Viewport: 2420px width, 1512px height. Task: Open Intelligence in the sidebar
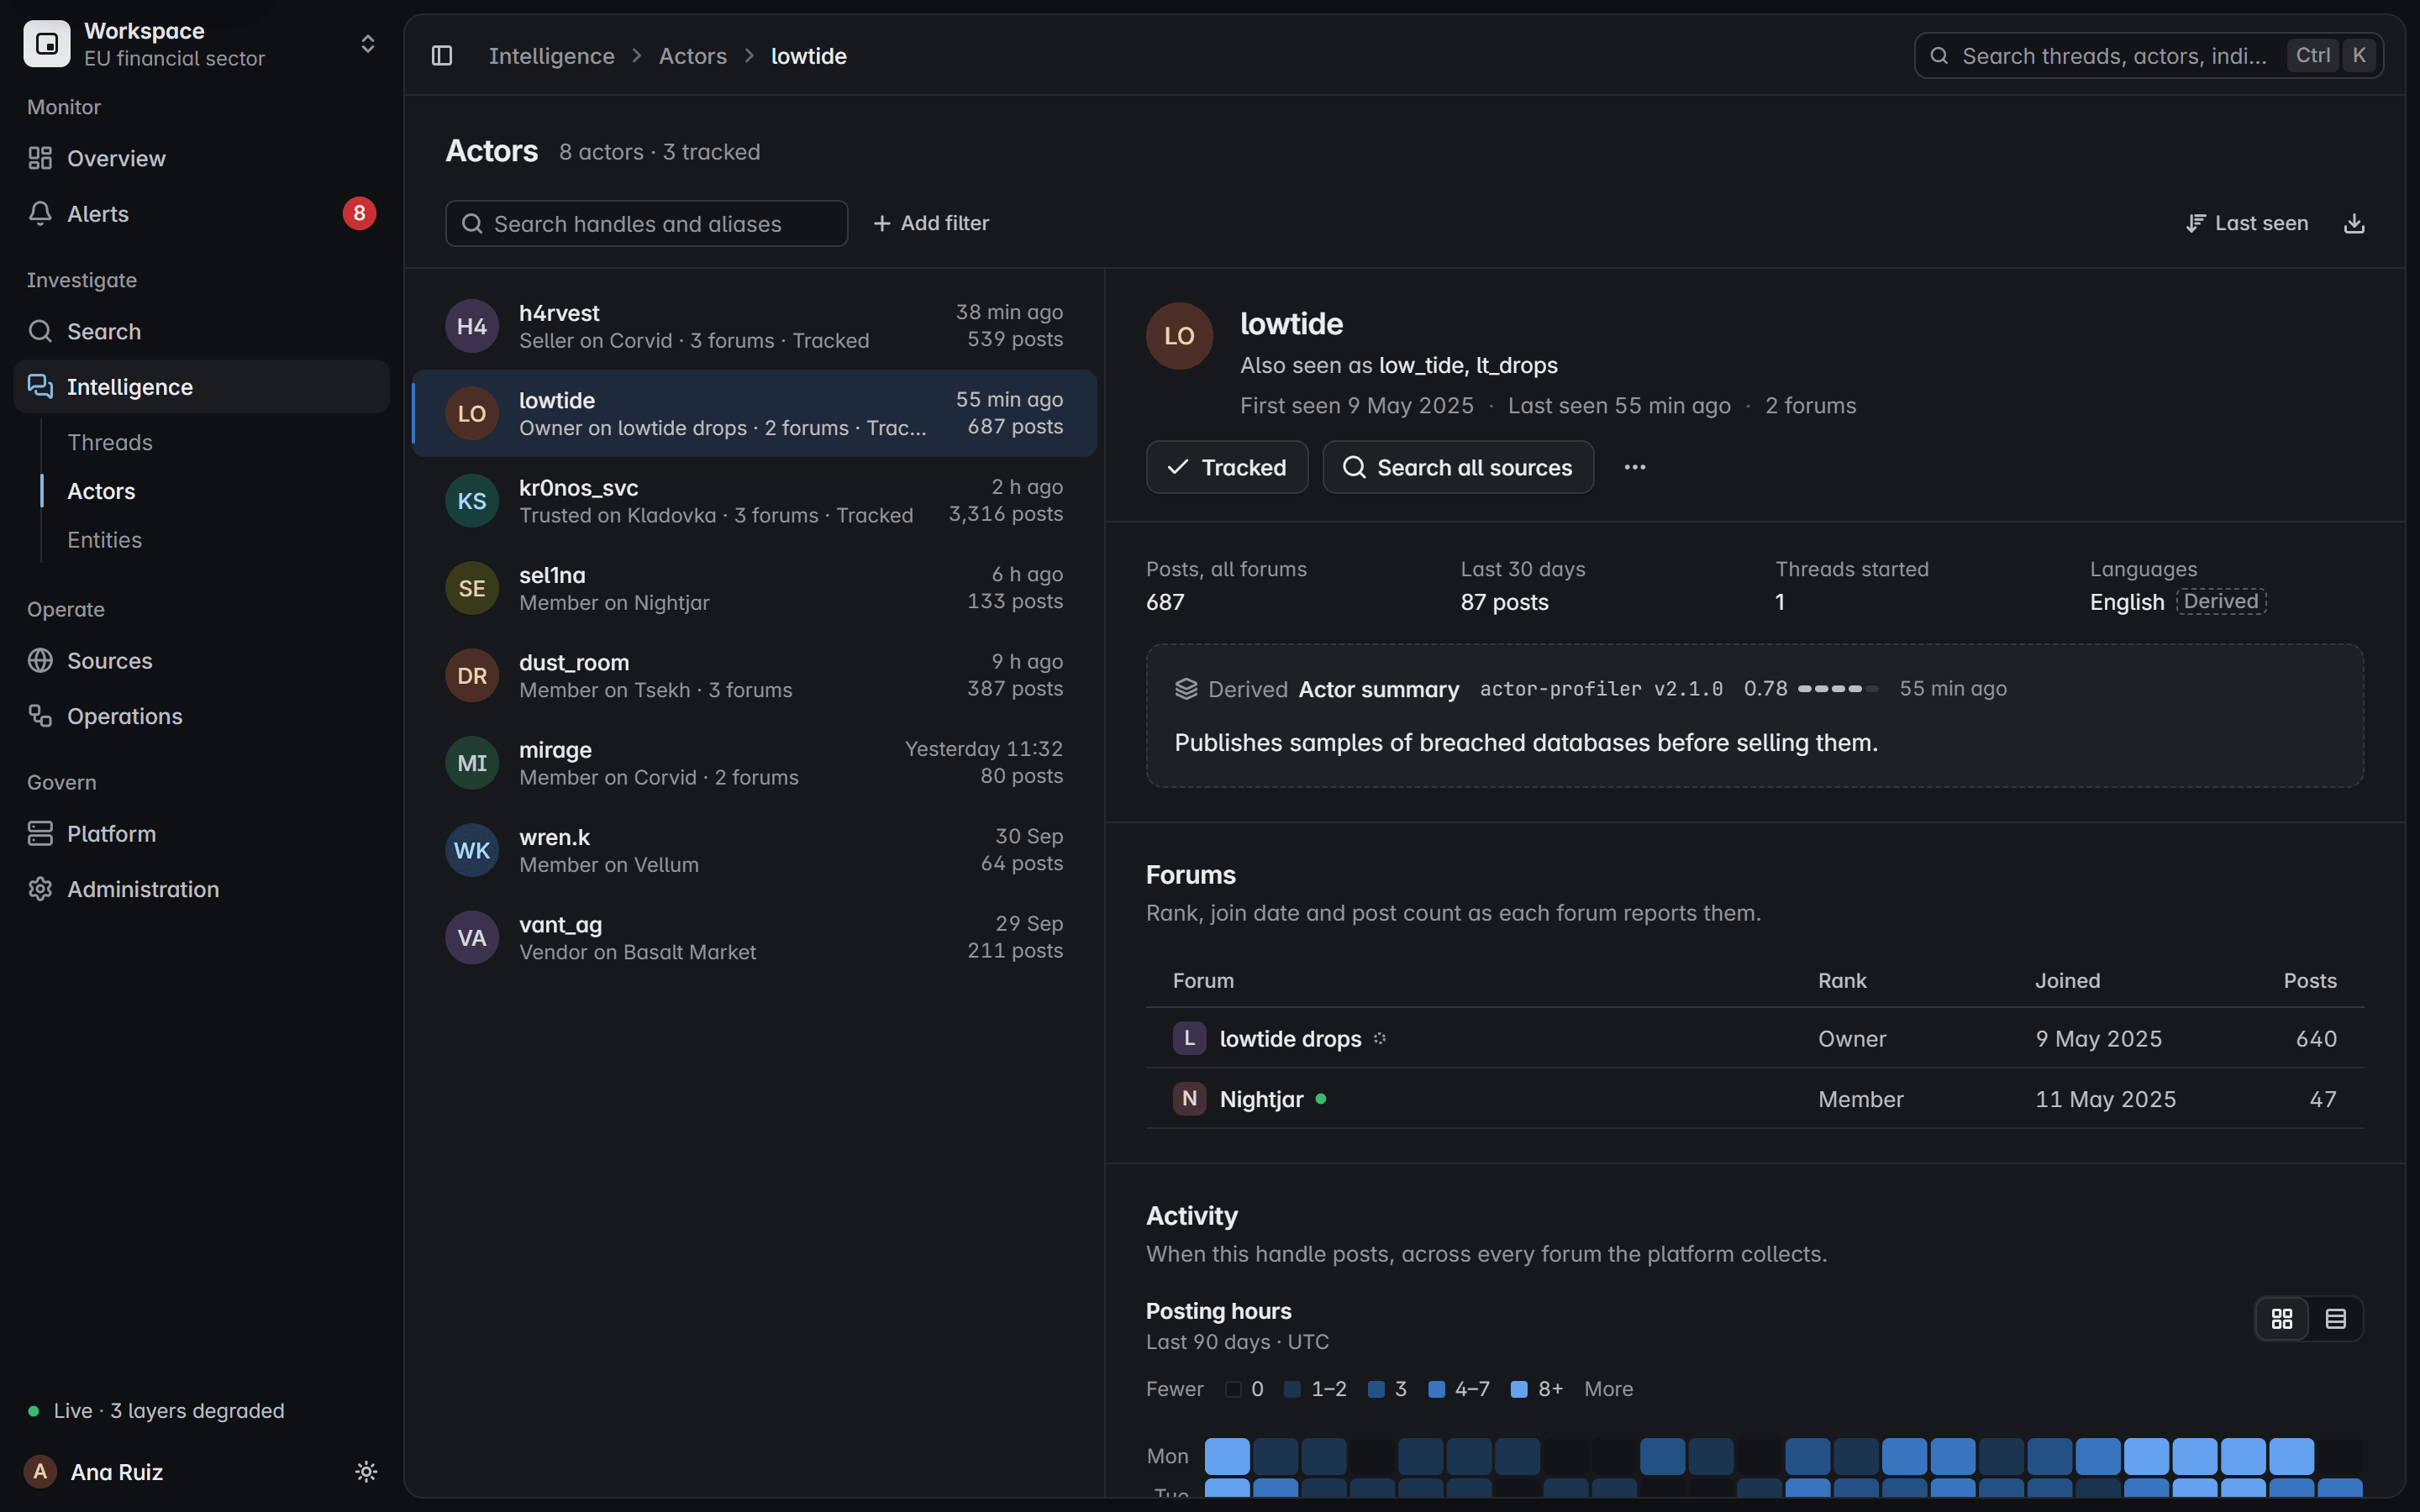click(201, 386)
